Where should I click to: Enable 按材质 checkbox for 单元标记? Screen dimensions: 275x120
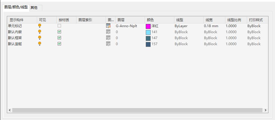[x=59, y=26]
